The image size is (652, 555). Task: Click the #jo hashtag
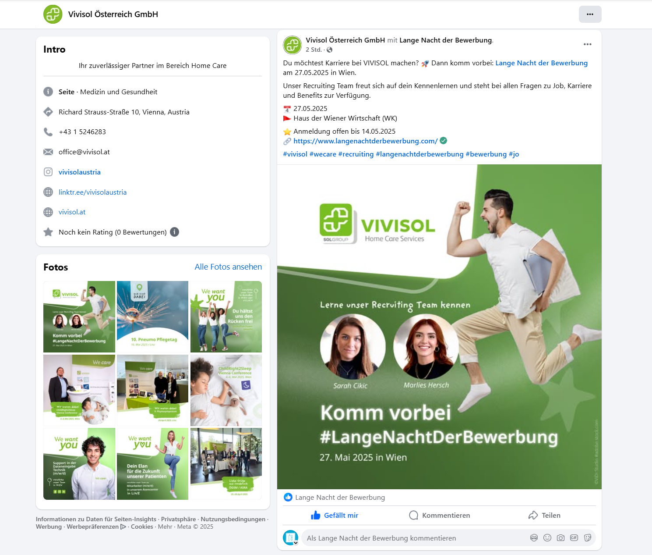[514, 154]
